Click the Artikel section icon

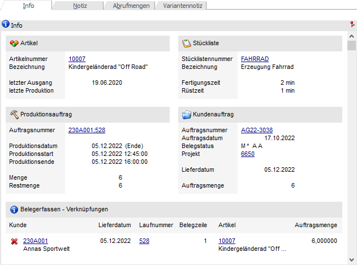(14, 44)
